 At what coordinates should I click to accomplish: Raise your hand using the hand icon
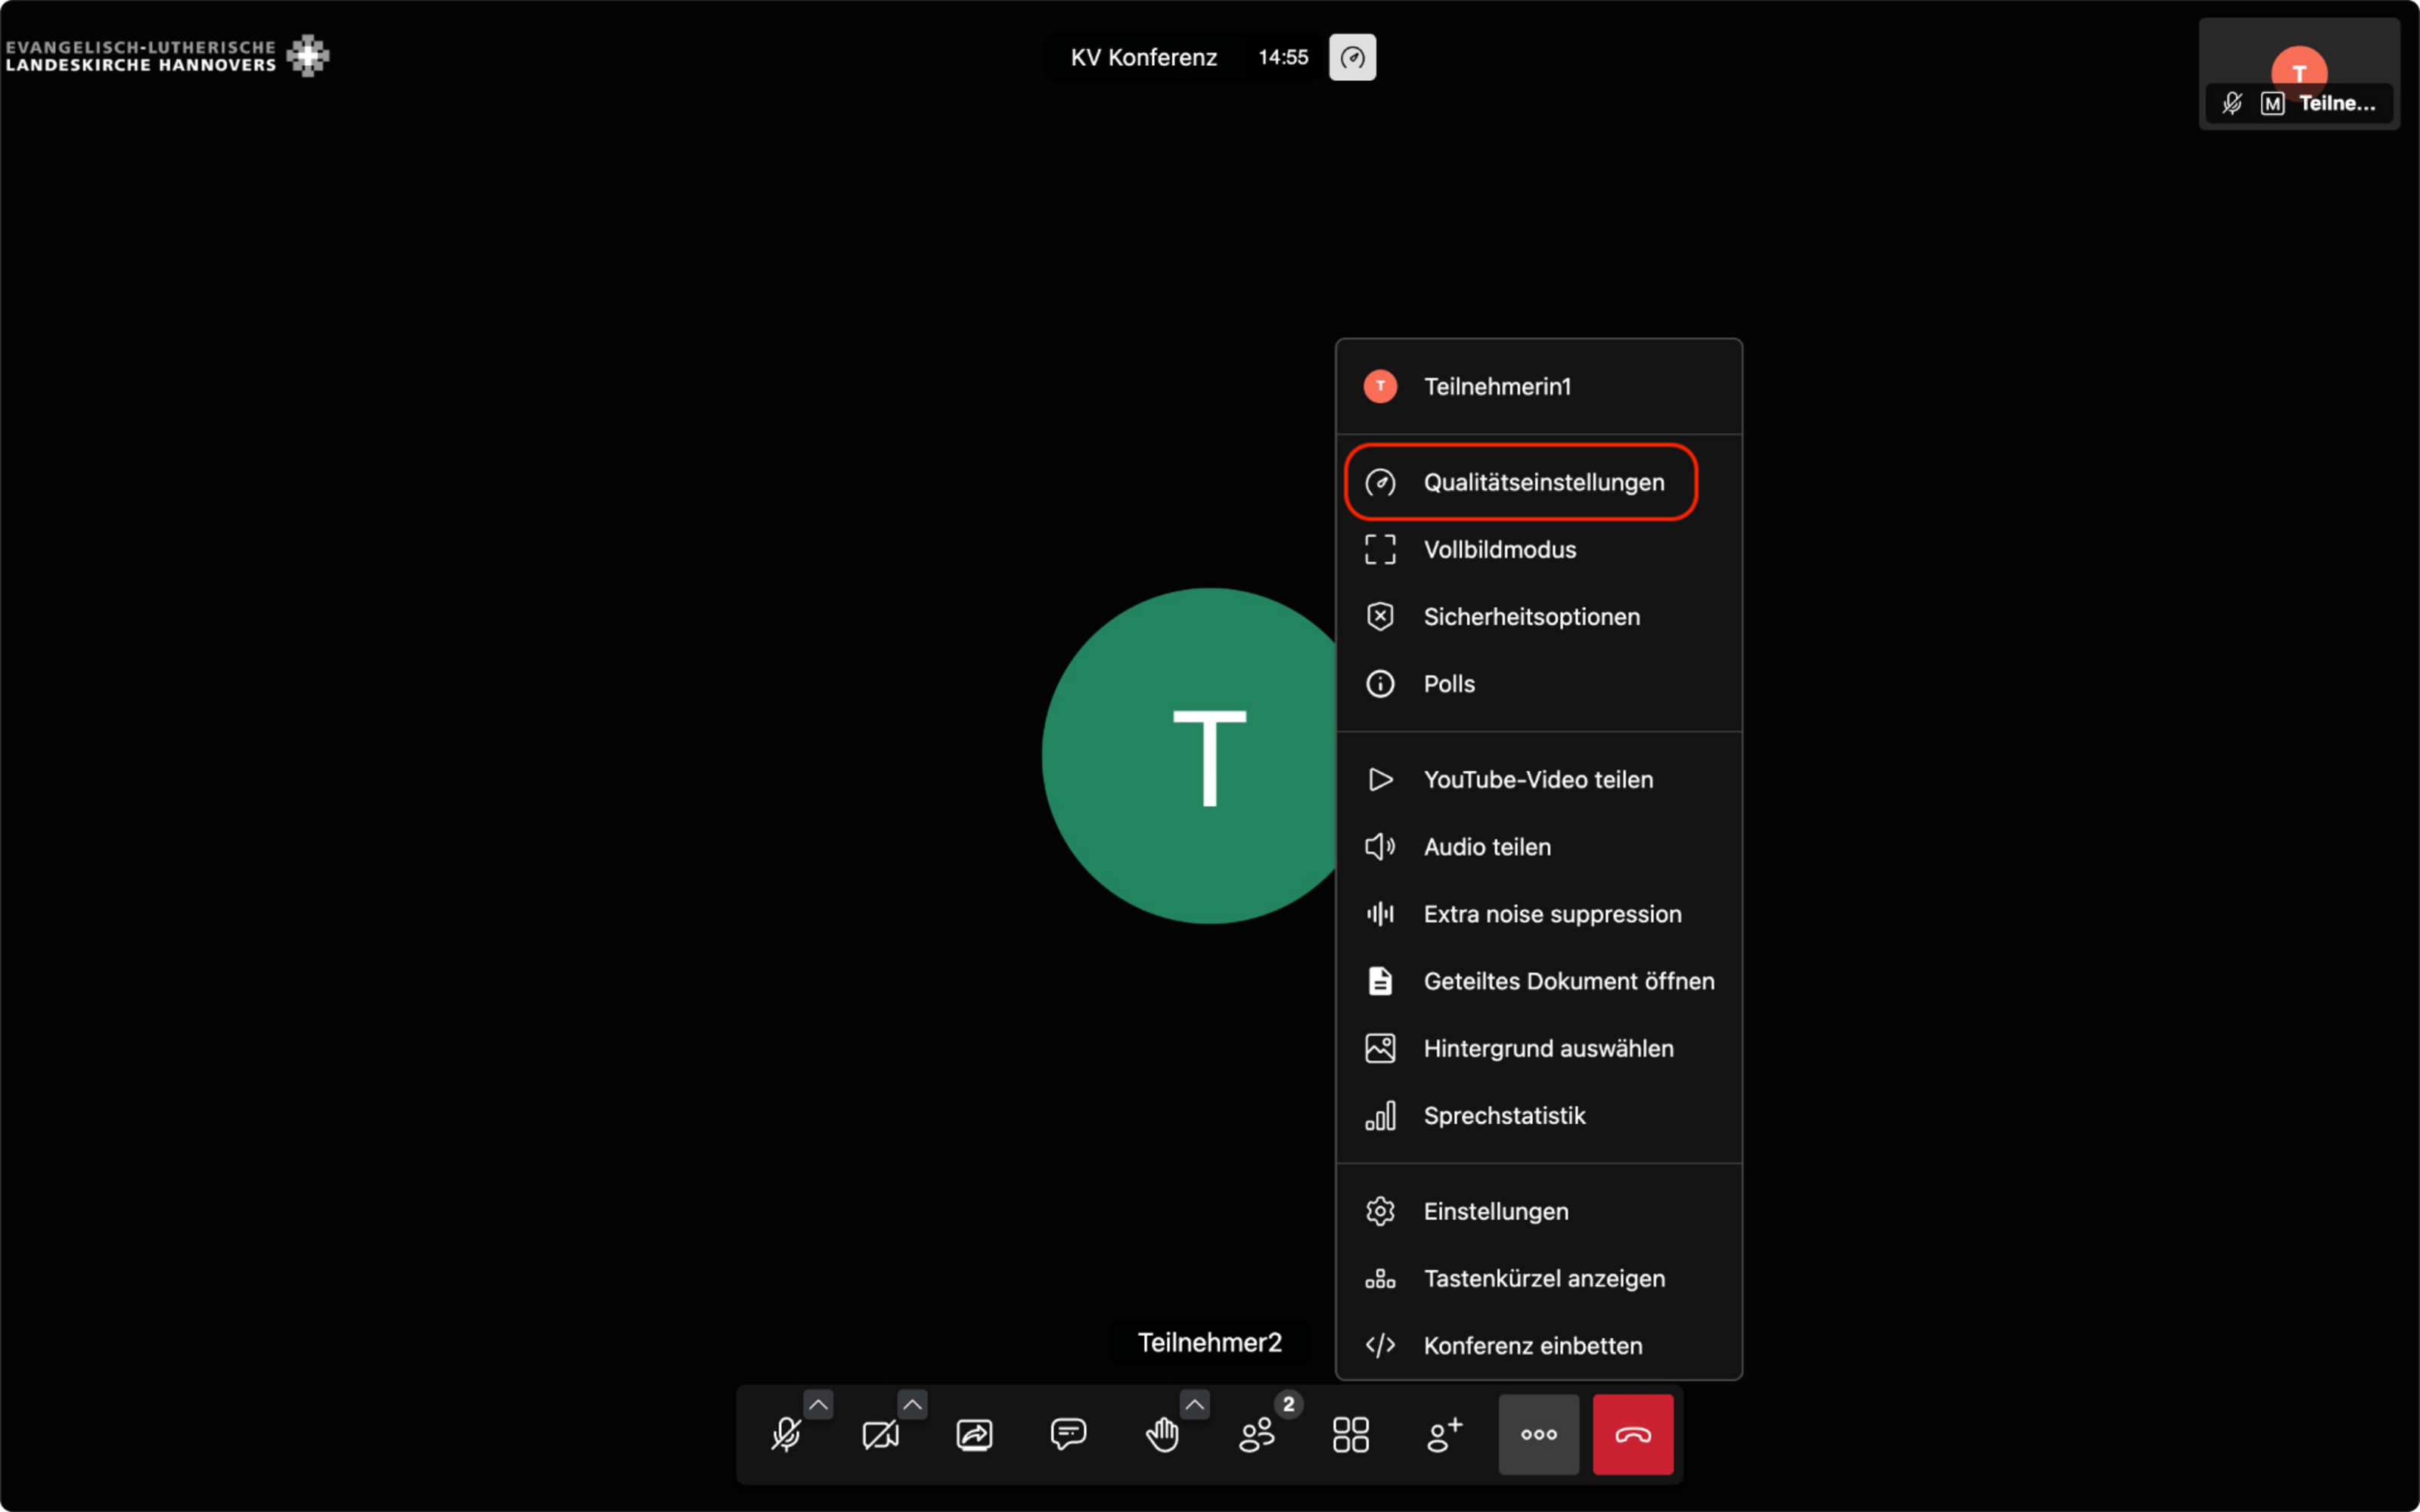[1162, 1434]
